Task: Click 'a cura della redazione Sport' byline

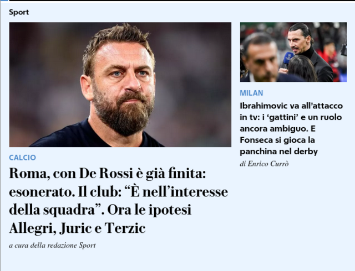Action: (52, 245)
